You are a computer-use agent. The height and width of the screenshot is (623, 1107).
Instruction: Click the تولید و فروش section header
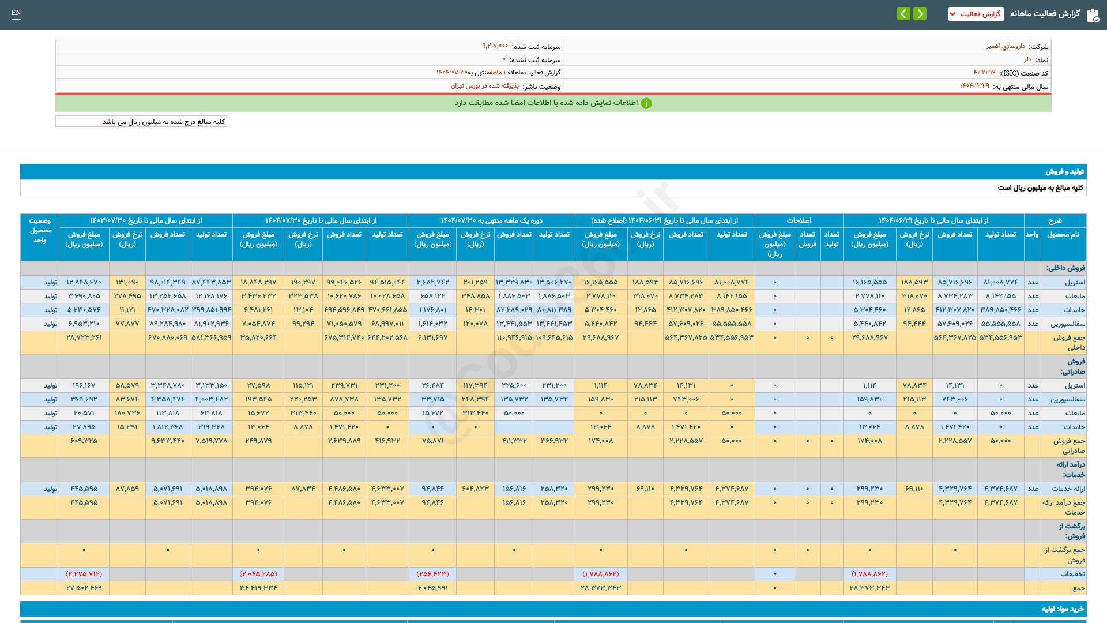1064,172
